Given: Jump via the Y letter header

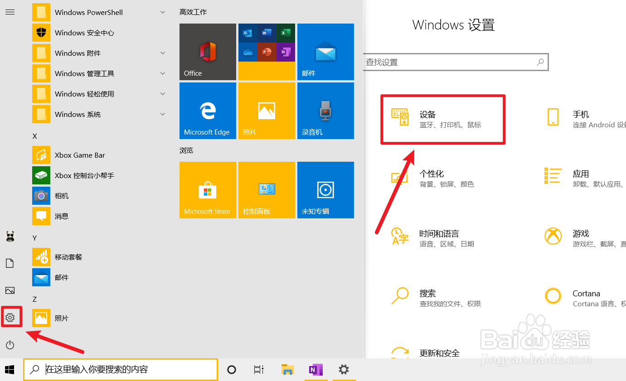Looking at the screenshot, I should click(35, 238).
